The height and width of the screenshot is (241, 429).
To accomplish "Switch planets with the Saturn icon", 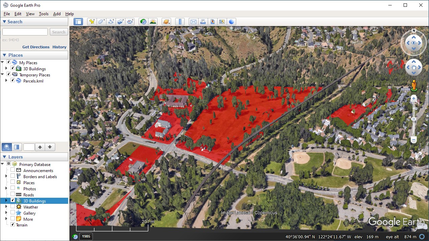I will [166, 22].
